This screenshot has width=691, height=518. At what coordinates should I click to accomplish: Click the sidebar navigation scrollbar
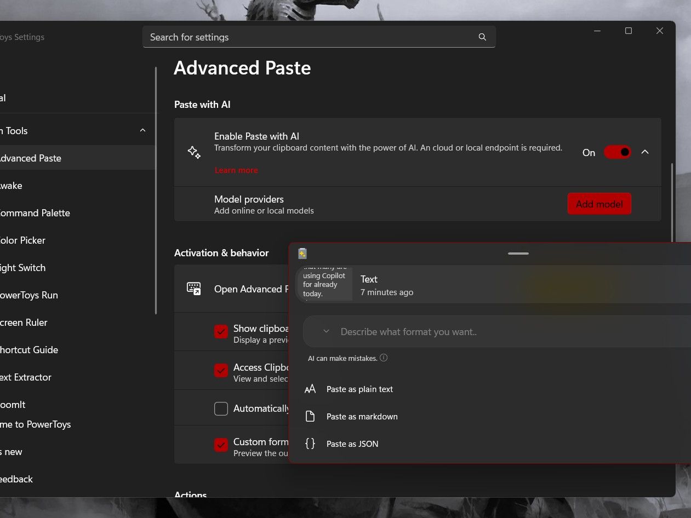pos(156,191)
